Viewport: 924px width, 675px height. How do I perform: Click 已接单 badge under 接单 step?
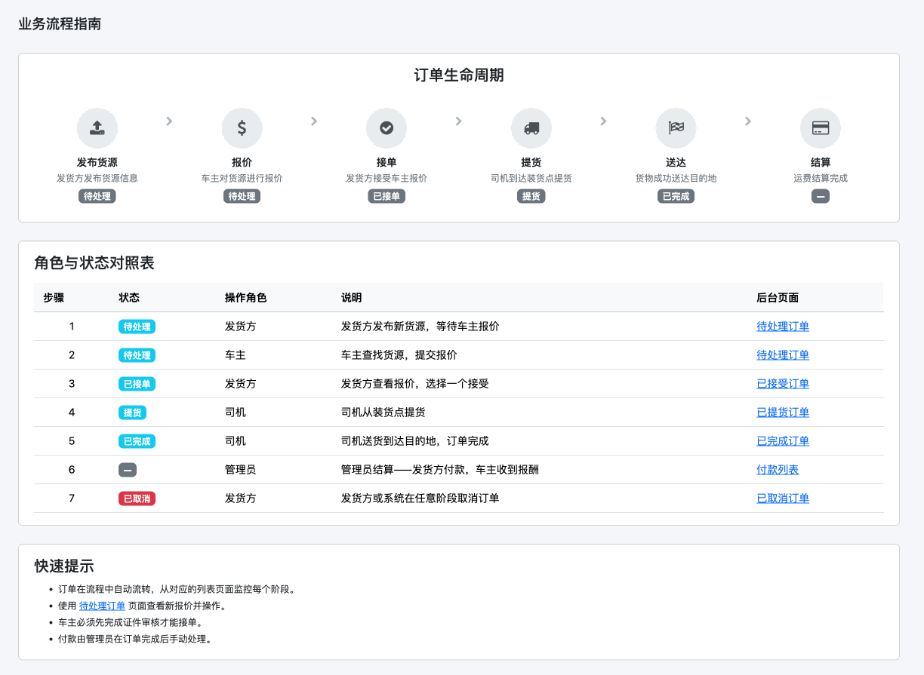(387, 196)
